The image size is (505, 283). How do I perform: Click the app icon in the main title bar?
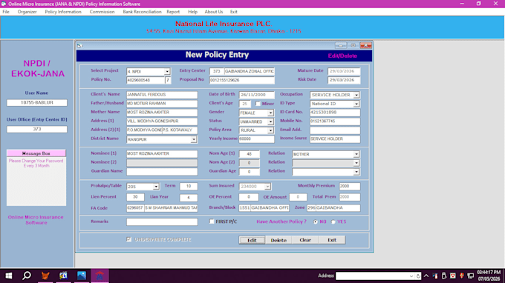click(4, 4)
